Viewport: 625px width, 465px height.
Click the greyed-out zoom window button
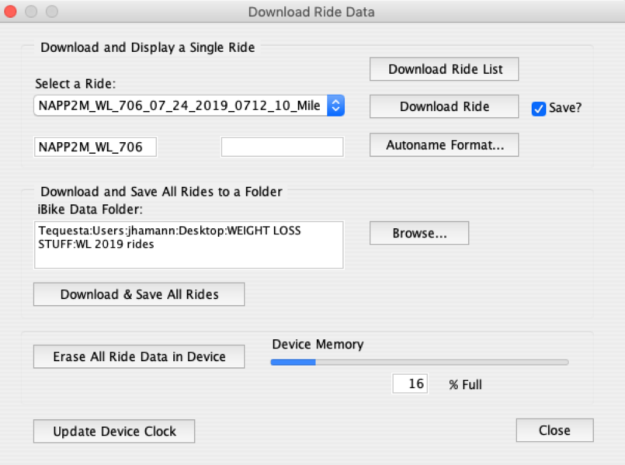pyautogui.click(x=52, y=12)
